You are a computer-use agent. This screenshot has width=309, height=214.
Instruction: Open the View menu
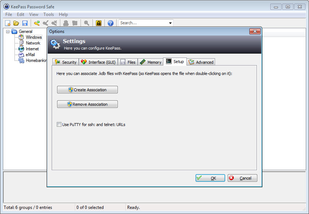click(x=34, y=14)
